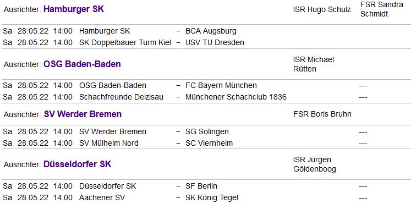Screen dimensions: 411x209
Task: Select Düsseldorfer SK vs SF Berlin row
Action: tap(206, 186)
